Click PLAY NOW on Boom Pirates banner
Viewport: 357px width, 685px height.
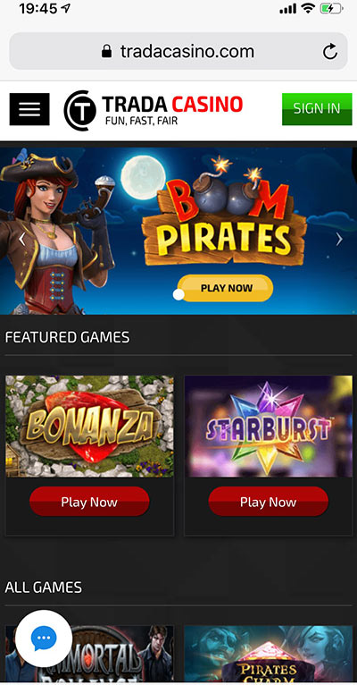[227, 288]
